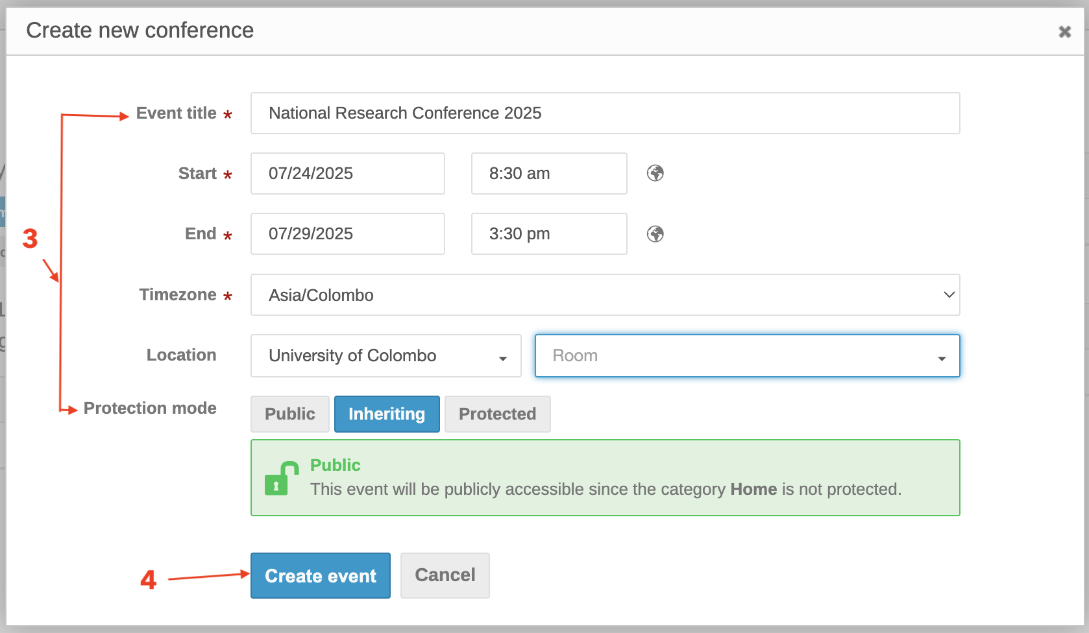
Task: Close the Create new conference dialog
Action: tap(1064, 32)
